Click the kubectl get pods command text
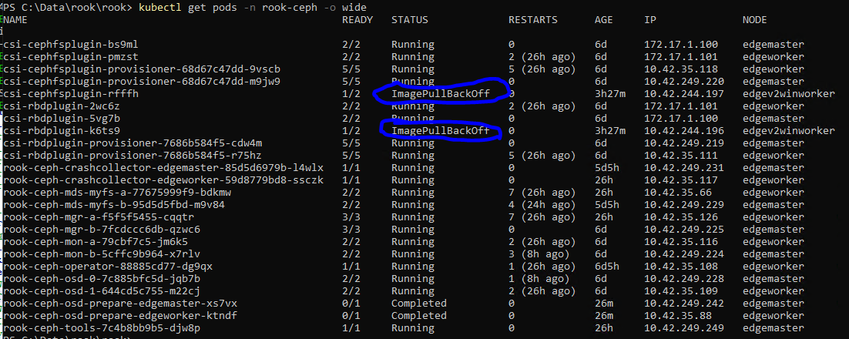 (253, 8)
